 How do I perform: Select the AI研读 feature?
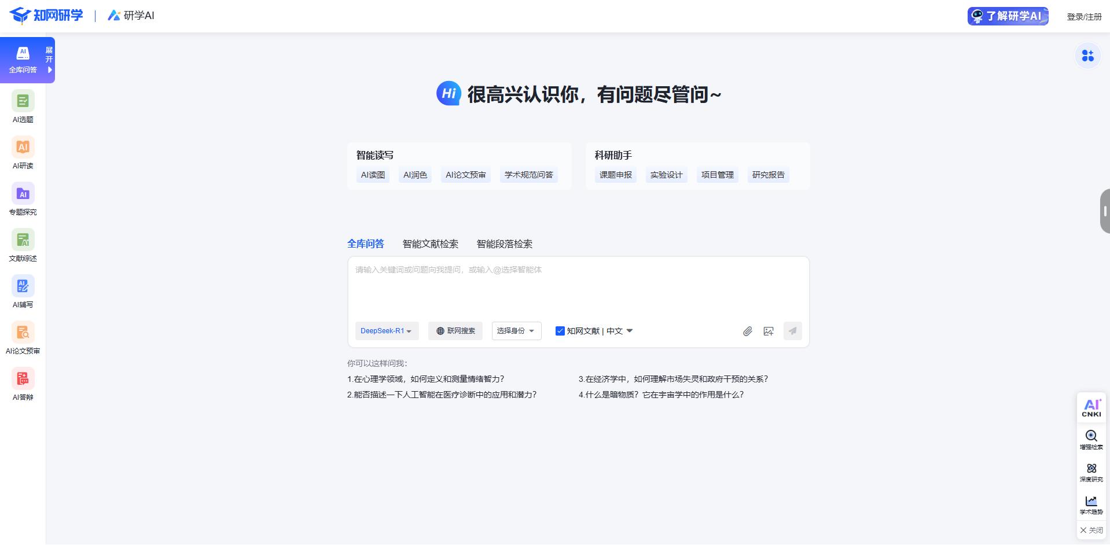point(23,153)
